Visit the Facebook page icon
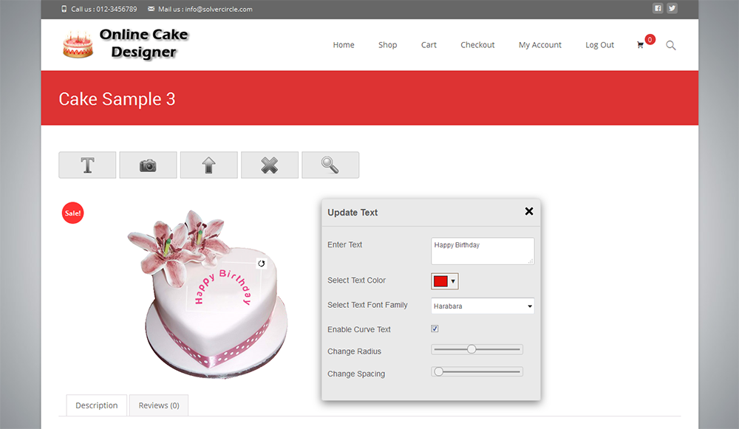 pos(658,8)
